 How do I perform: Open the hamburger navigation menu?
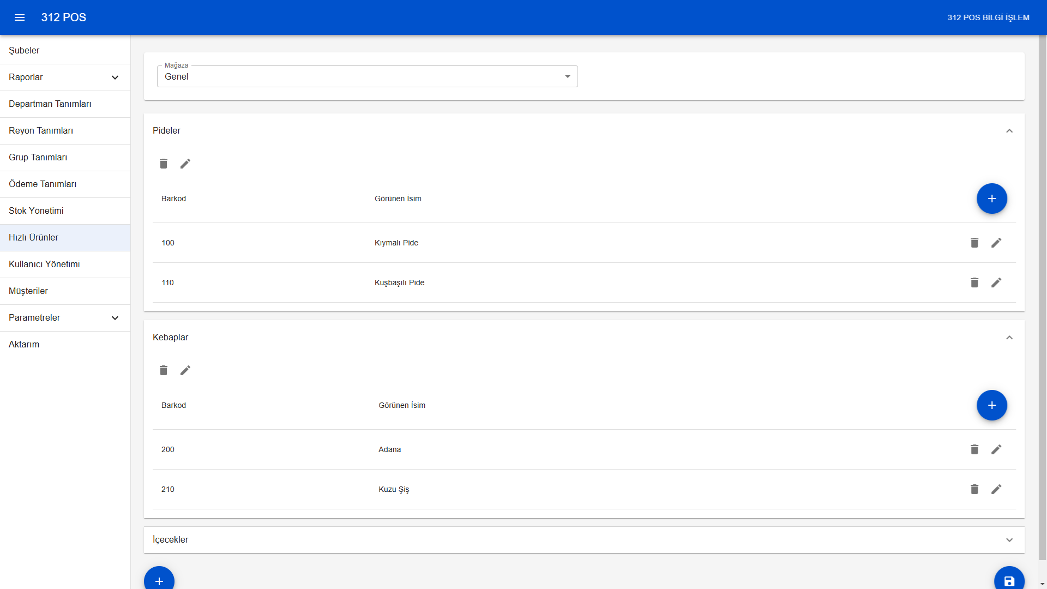(20, 17)
